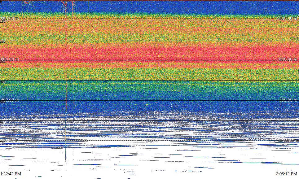This screenshot has height=179, width=299.
Task: Select the right-side 800.00 m range label
Action: pyautogui.click(x=288, y=18)
